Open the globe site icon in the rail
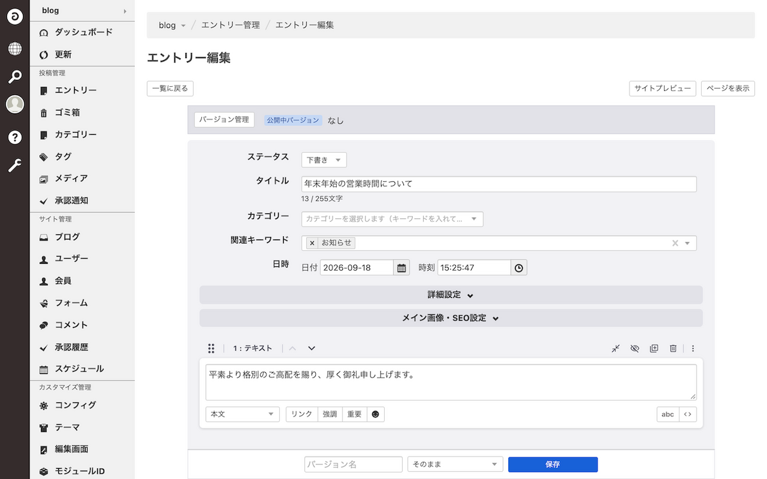This screenshot has height=479, width=767. (x=15, y=49)
